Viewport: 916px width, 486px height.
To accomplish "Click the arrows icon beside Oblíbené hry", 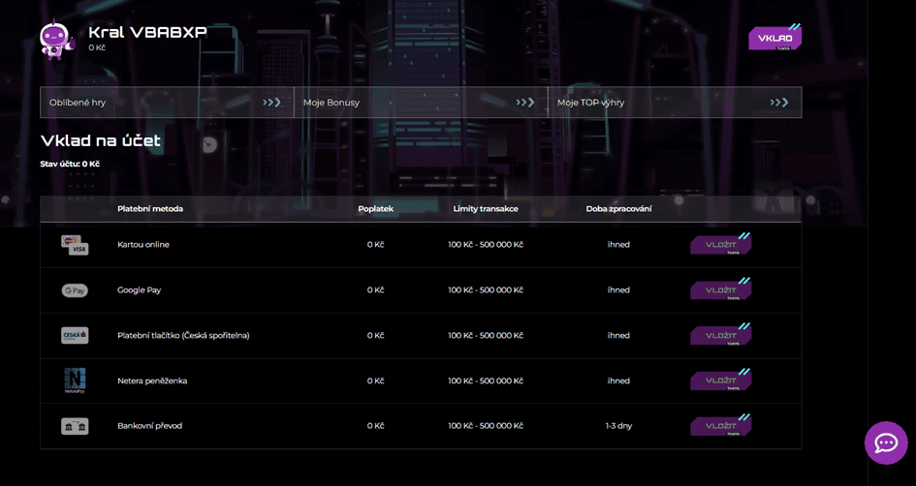I will pyautogui.click(x=271, y=103).
